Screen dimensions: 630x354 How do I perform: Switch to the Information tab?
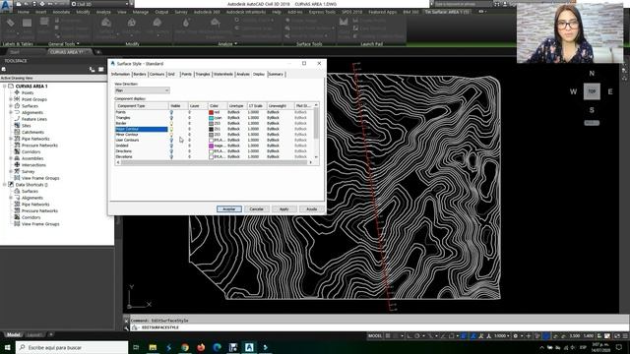click(120, 75)
